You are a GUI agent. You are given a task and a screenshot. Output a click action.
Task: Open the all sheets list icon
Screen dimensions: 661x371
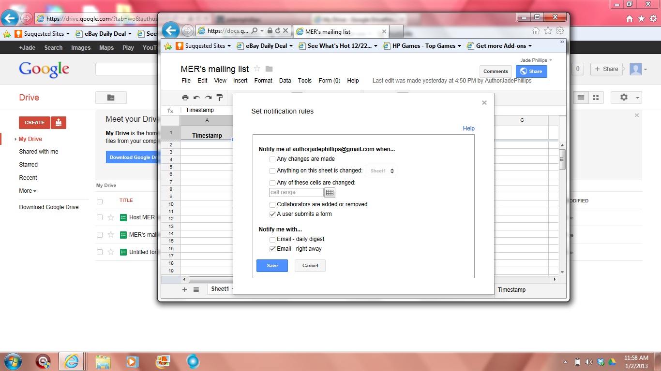point(196,289)
